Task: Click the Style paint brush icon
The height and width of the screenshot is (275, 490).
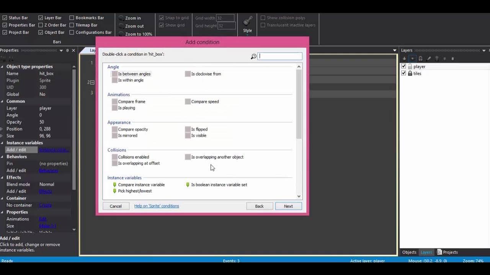Action: pos(248,21)
